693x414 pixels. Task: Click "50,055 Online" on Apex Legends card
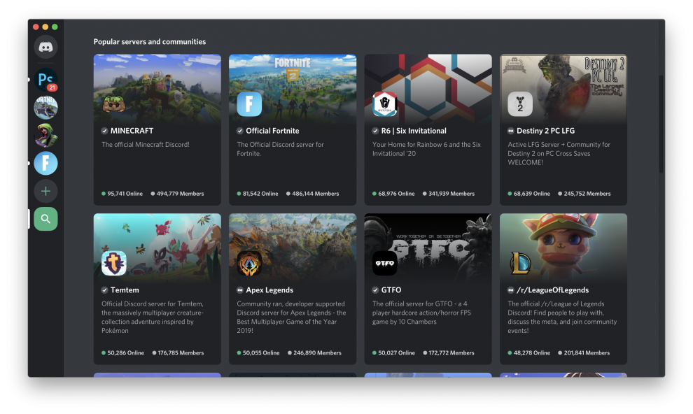tap(258, 352)
